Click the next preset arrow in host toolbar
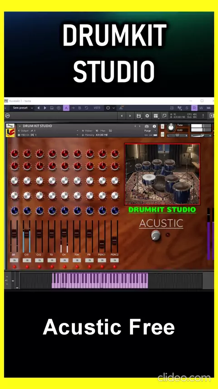The height and width of the screenshot is (389, 218). 45,108
